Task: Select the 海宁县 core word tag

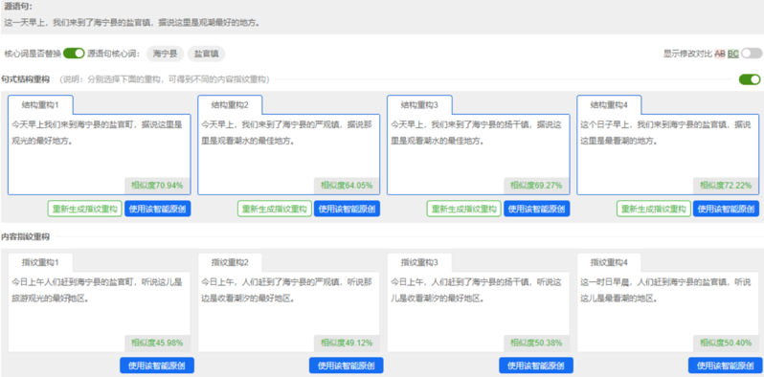Action: pos(165,54)
